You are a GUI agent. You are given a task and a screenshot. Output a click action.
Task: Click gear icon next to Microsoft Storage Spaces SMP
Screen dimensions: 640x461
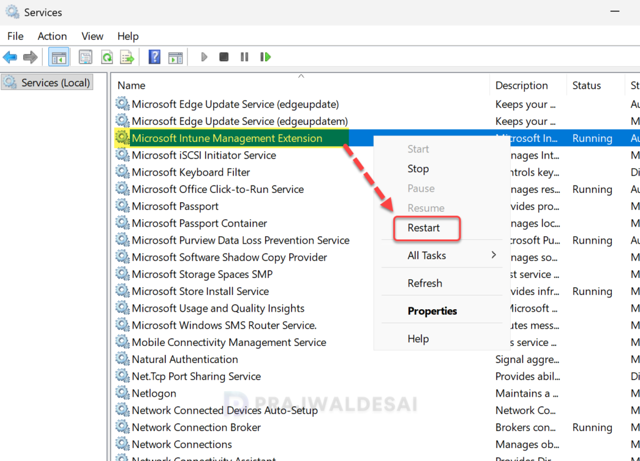(122, 274)
